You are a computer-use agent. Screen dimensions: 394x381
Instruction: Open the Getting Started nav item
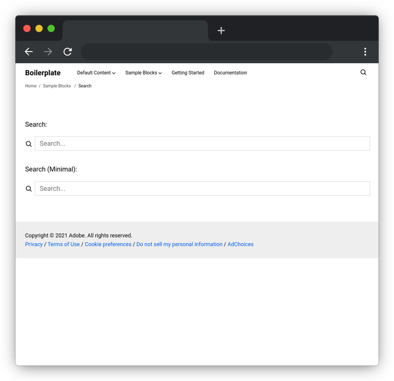click(188, 73)
